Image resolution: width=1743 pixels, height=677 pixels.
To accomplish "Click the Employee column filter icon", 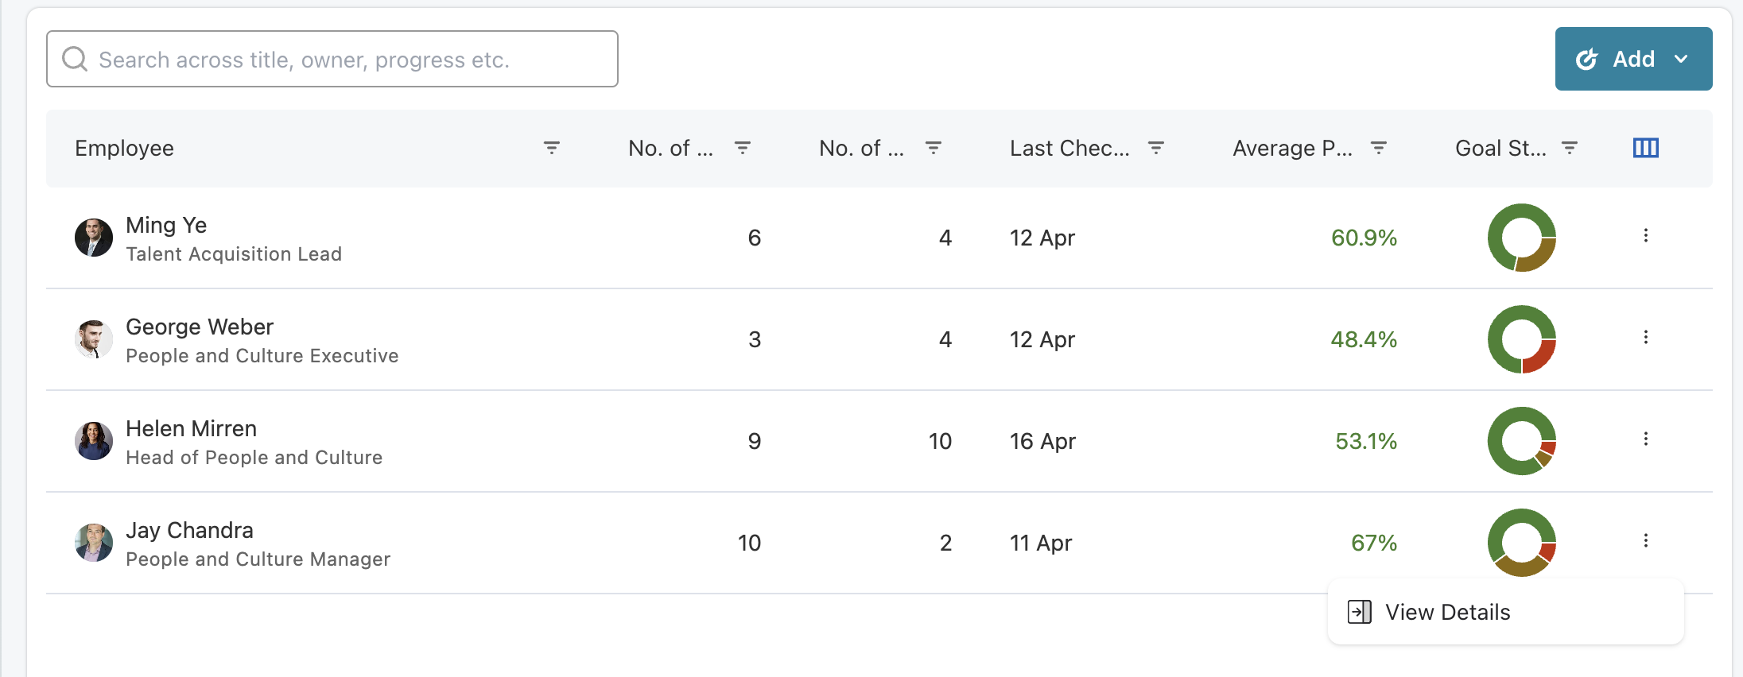I will pyautogui.click(x=551, y=148).
